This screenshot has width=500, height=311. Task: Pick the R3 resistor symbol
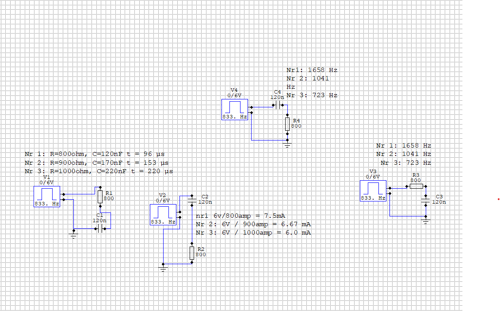[x=416, y=186]
